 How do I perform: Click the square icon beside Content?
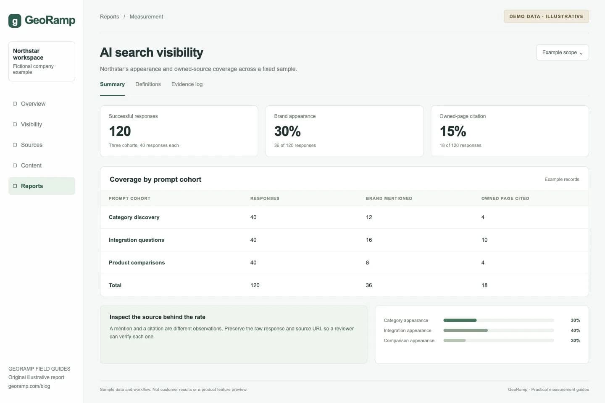[15, 165]
